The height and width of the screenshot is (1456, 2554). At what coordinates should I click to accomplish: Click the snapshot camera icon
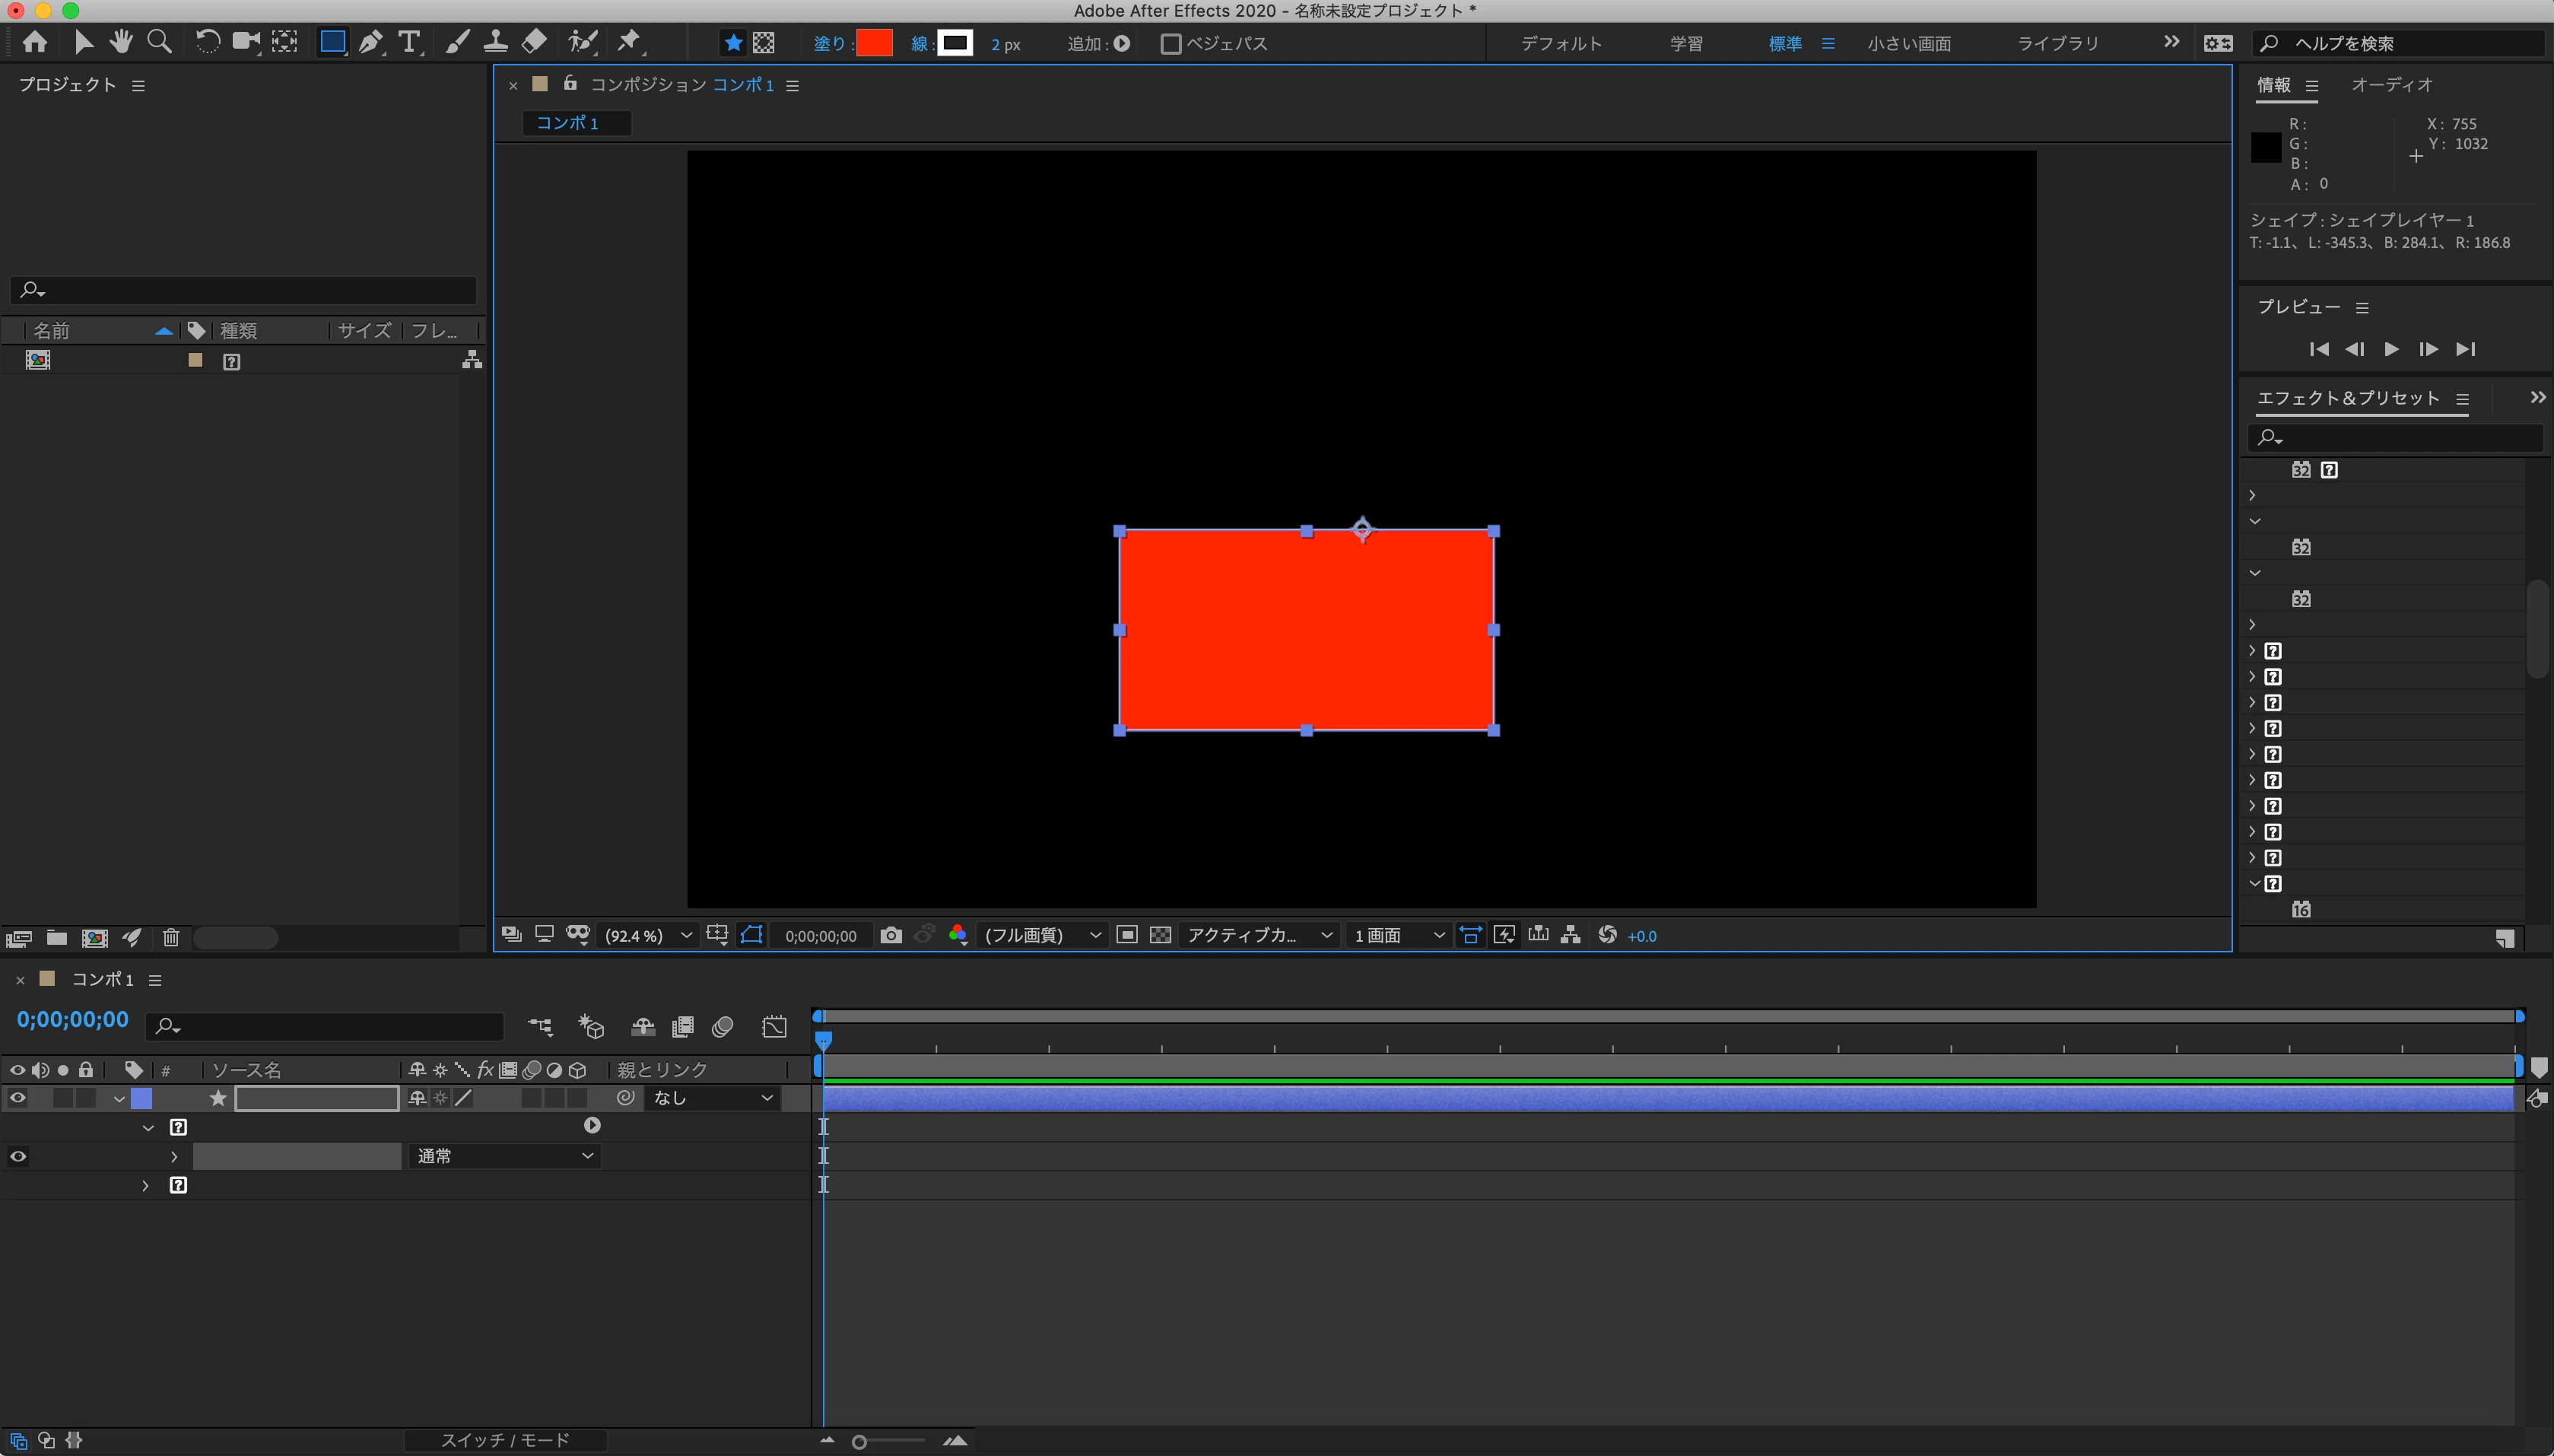[x=891, y=935]
